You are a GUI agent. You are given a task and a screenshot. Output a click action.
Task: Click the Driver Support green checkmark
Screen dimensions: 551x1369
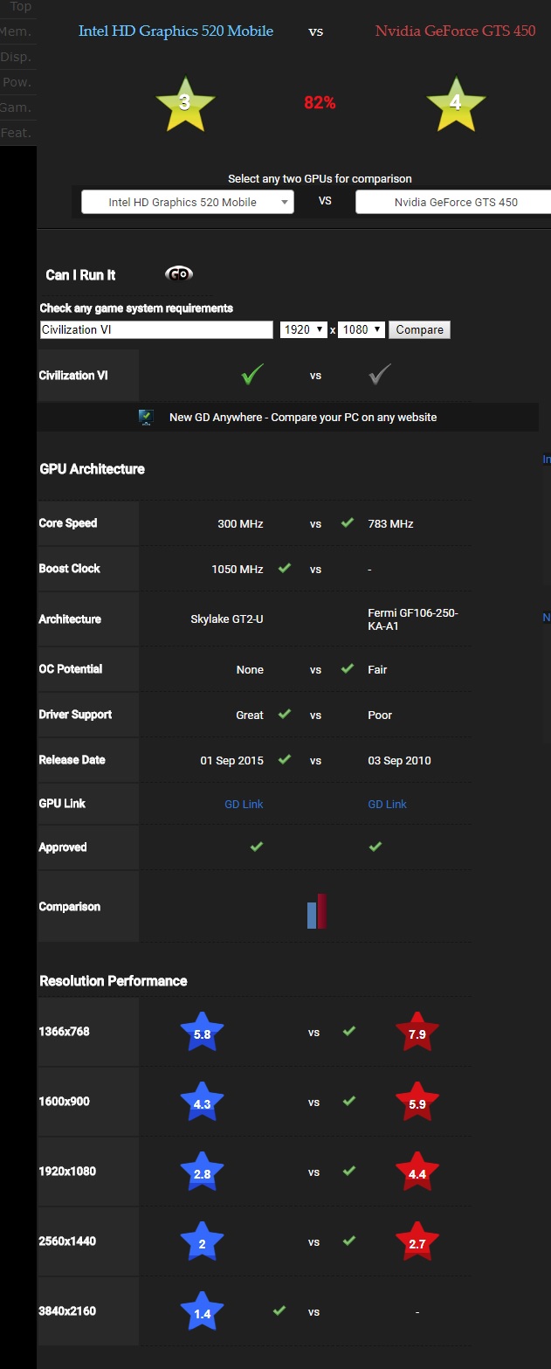click(x=284, y=714)
